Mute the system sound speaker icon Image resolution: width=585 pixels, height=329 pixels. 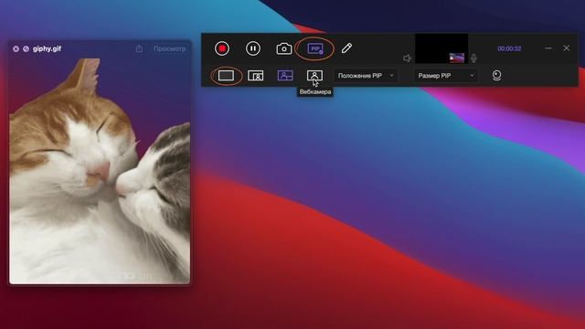407,58
